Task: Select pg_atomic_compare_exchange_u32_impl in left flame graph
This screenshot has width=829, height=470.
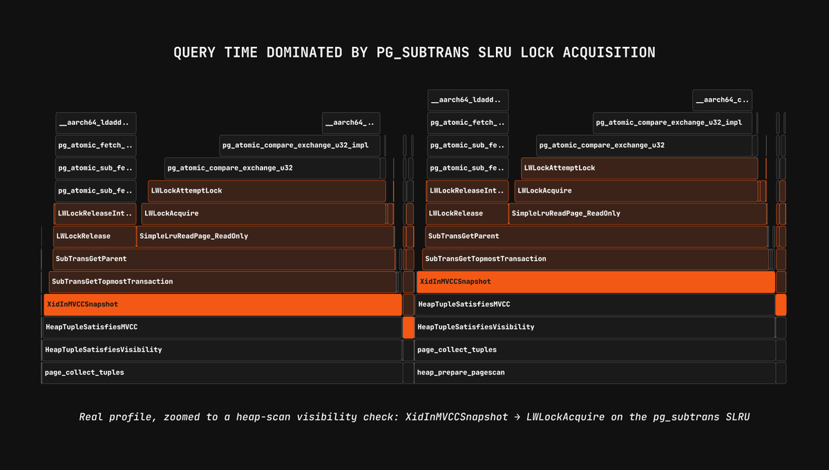Action: point(300,146)
